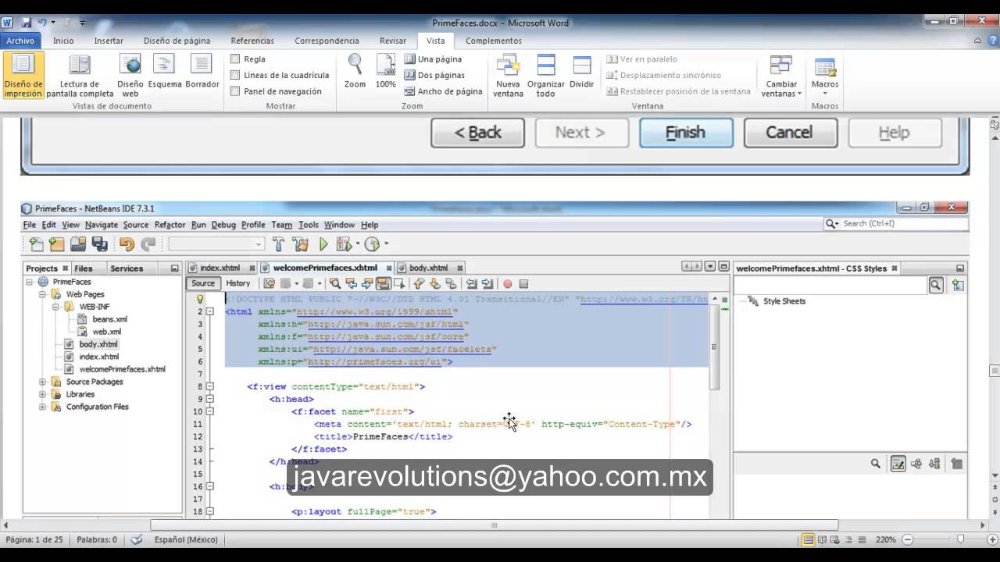
Task: Switch to Lectura de pantalla completa
Action: pyautogui.click(x=80, y=76)
